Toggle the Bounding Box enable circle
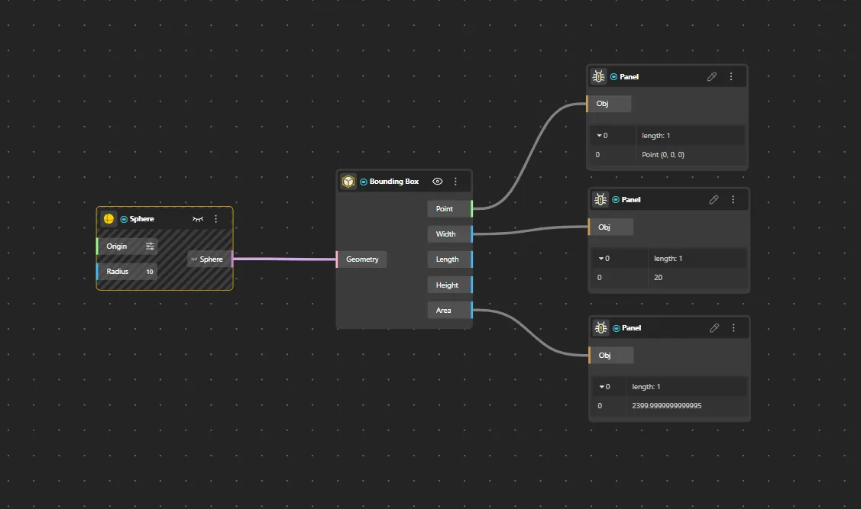The width and height of the screenshot is (861, 509). click(x=364, y=182)
